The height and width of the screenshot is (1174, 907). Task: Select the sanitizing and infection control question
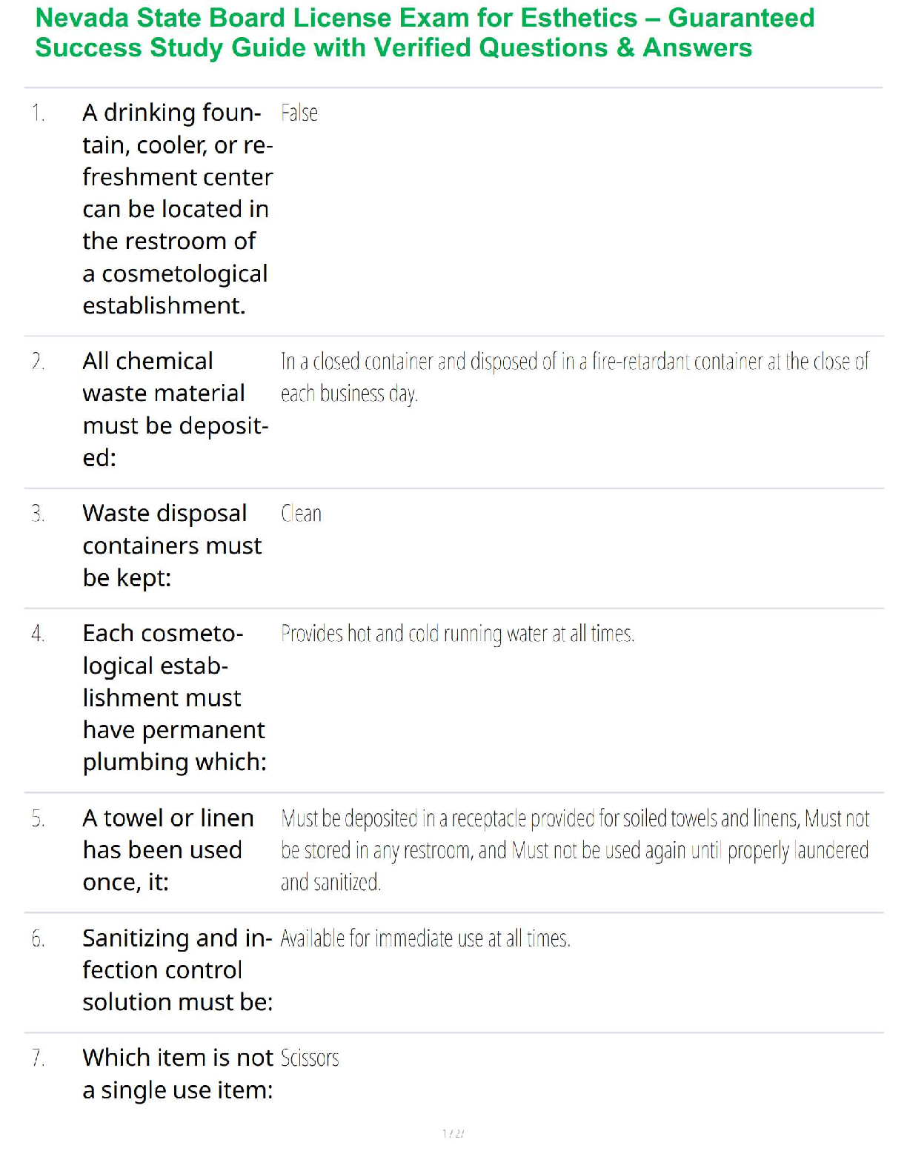177,970
